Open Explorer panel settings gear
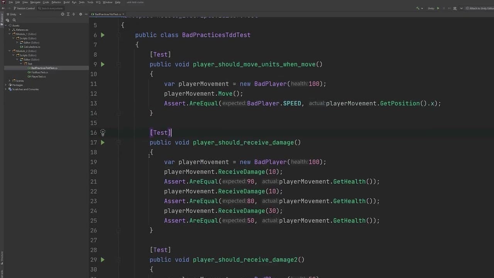 80,14
